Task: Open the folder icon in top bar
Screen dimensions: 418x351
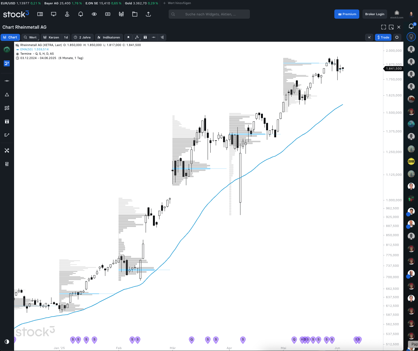Action: (135, 14)
